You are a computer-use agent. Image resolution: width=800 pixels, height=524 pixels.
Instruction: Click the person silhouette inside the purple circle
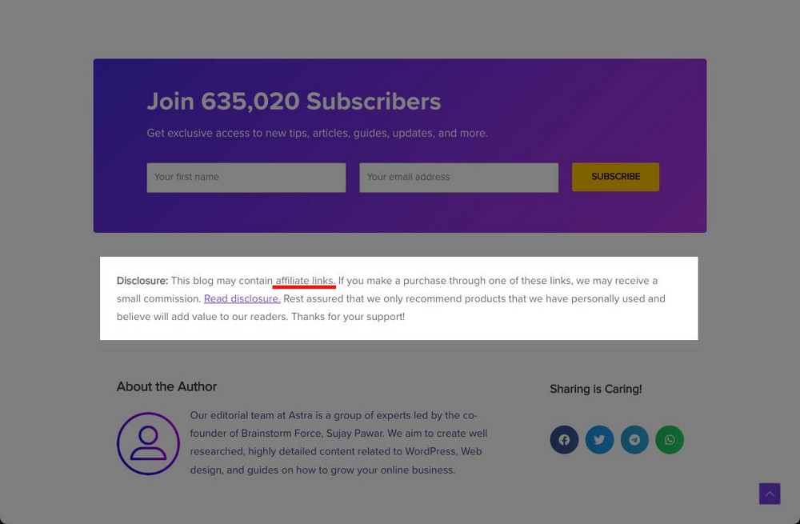148,443
